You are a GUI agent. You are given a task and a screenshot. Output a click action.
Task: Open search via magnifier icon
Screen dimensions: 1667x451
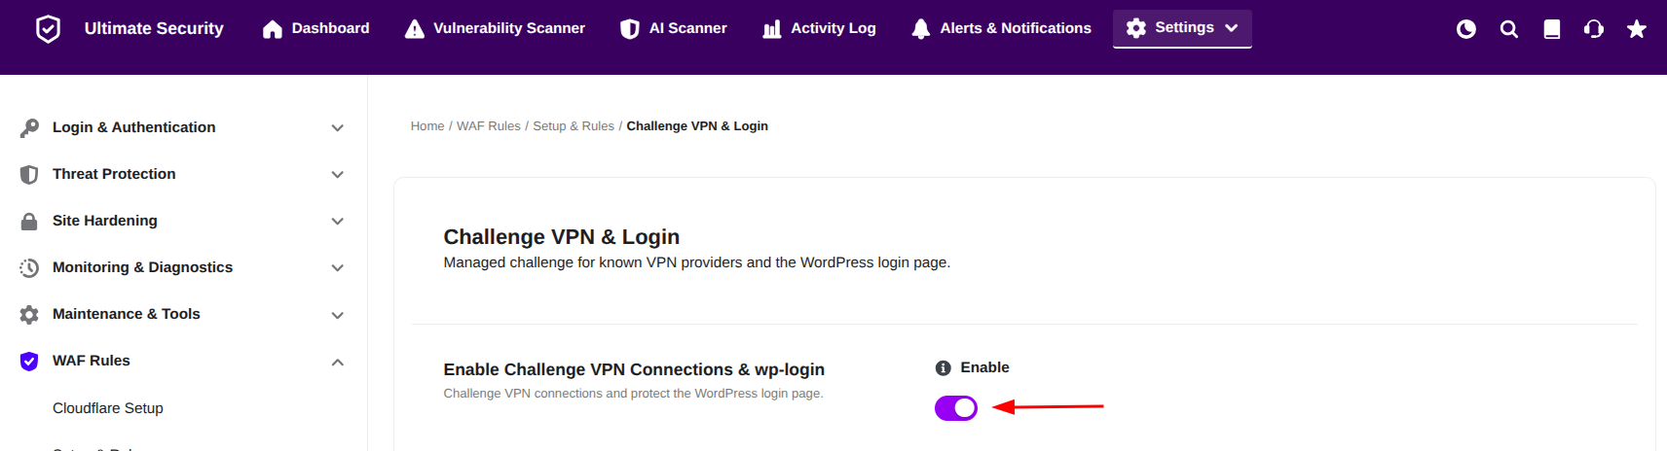click(1509, 29)
